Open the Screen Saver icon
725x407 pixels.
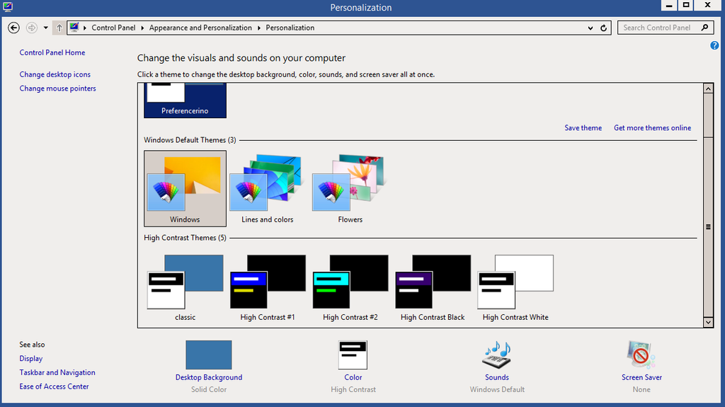click(641, 355)
